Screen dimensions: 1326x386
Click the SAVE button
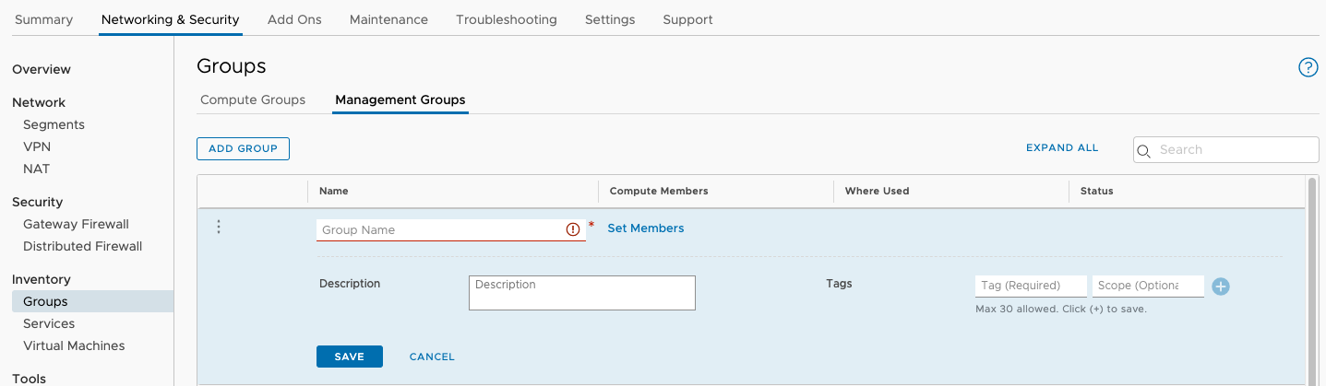click(x=349, y=357)
